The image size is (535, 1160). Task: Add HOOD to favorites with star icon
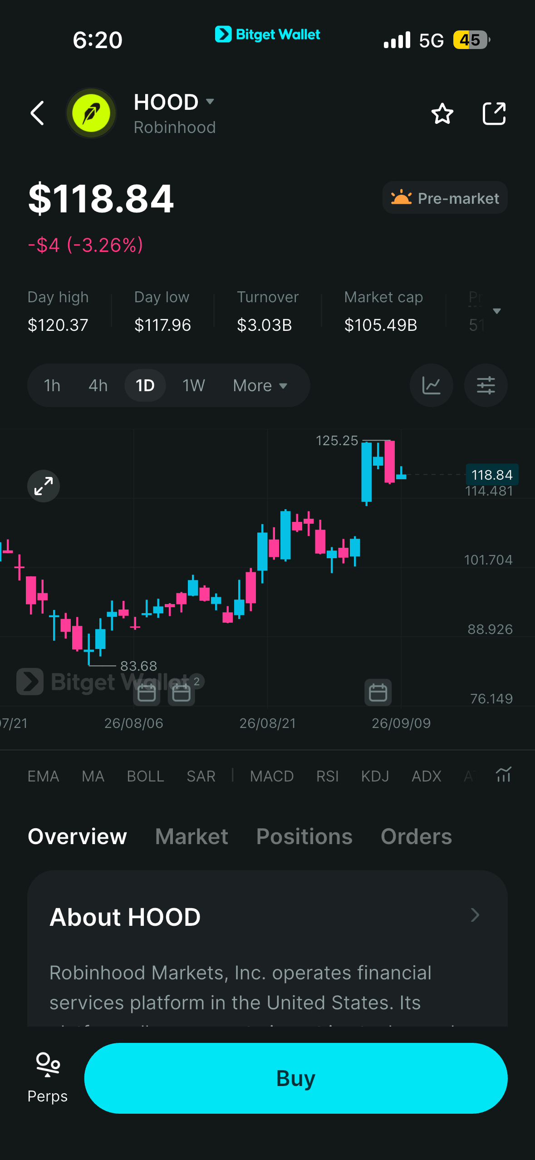(442, 113)
